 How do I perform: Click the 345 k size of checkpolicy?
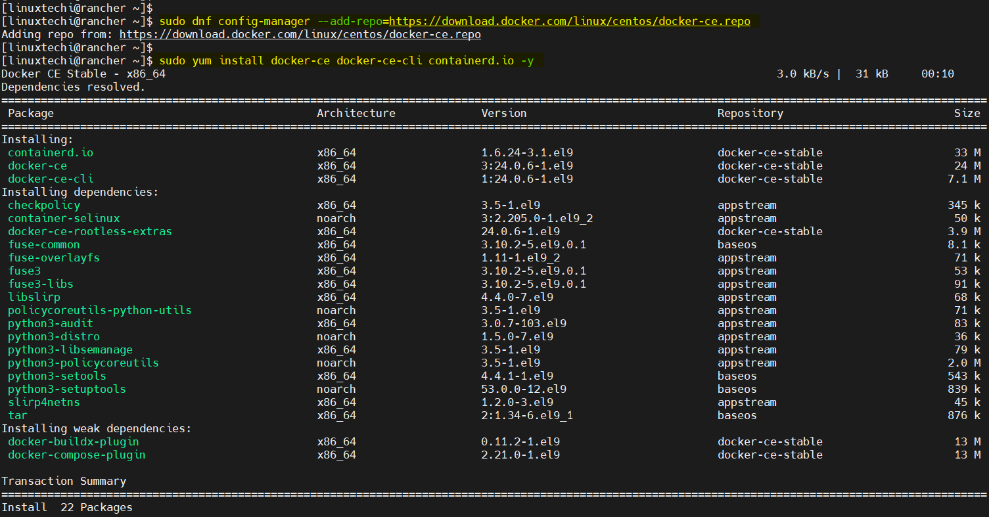[x=964, y=205]
